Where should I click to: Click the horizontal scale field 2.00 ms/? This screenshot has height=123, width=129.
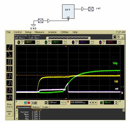tap(54, 103)
